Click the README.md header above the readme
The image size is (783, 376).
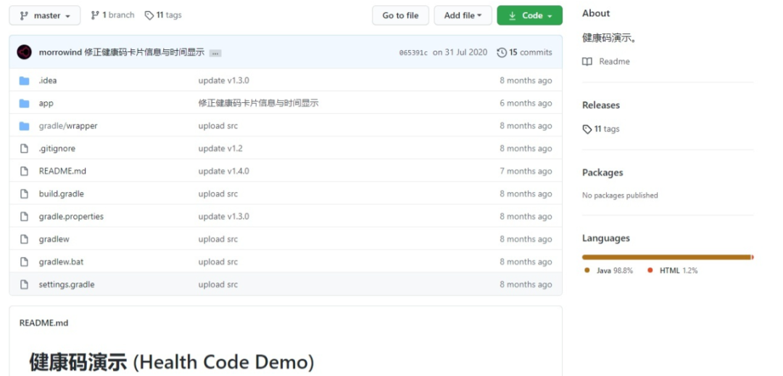(x=43, y=323)
